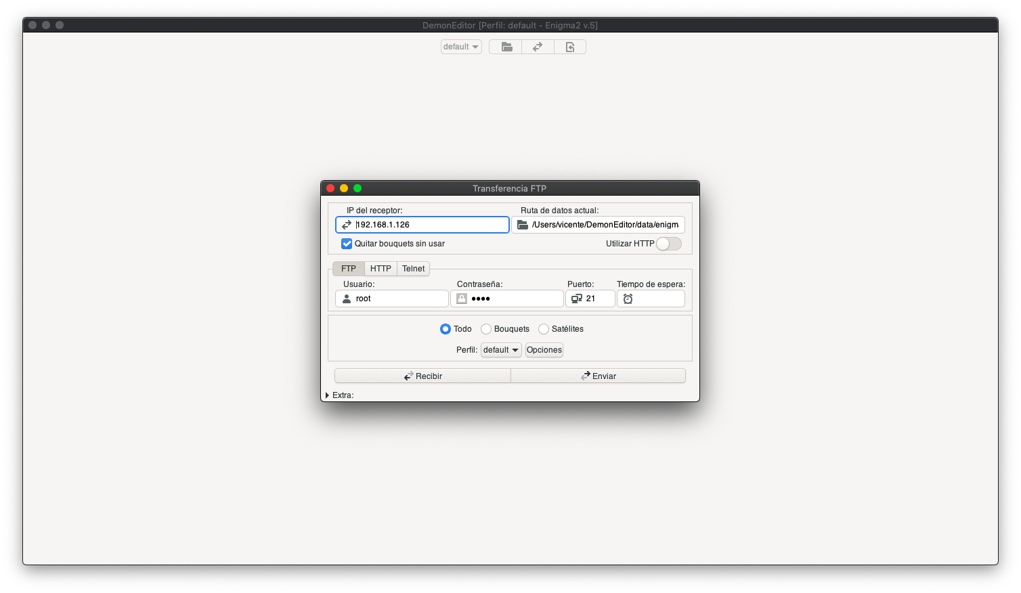
Task: Click the folder icon in data path field
Action: (x=523, y=225)
